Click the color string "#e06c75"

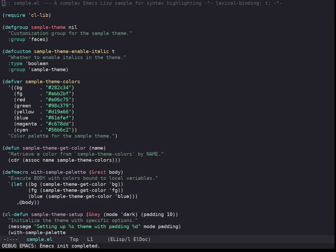point(59,100)
